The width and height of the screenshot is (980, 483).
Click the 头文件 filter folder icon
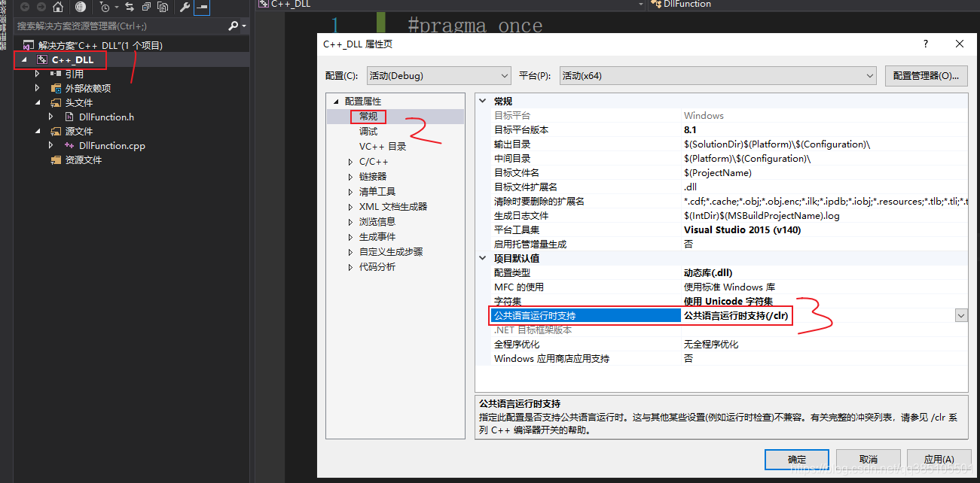click(56, 102)
